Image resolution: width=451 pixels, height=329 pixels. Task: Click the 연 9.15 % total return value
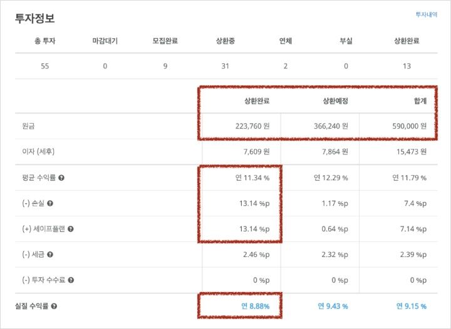pos(412,306)
